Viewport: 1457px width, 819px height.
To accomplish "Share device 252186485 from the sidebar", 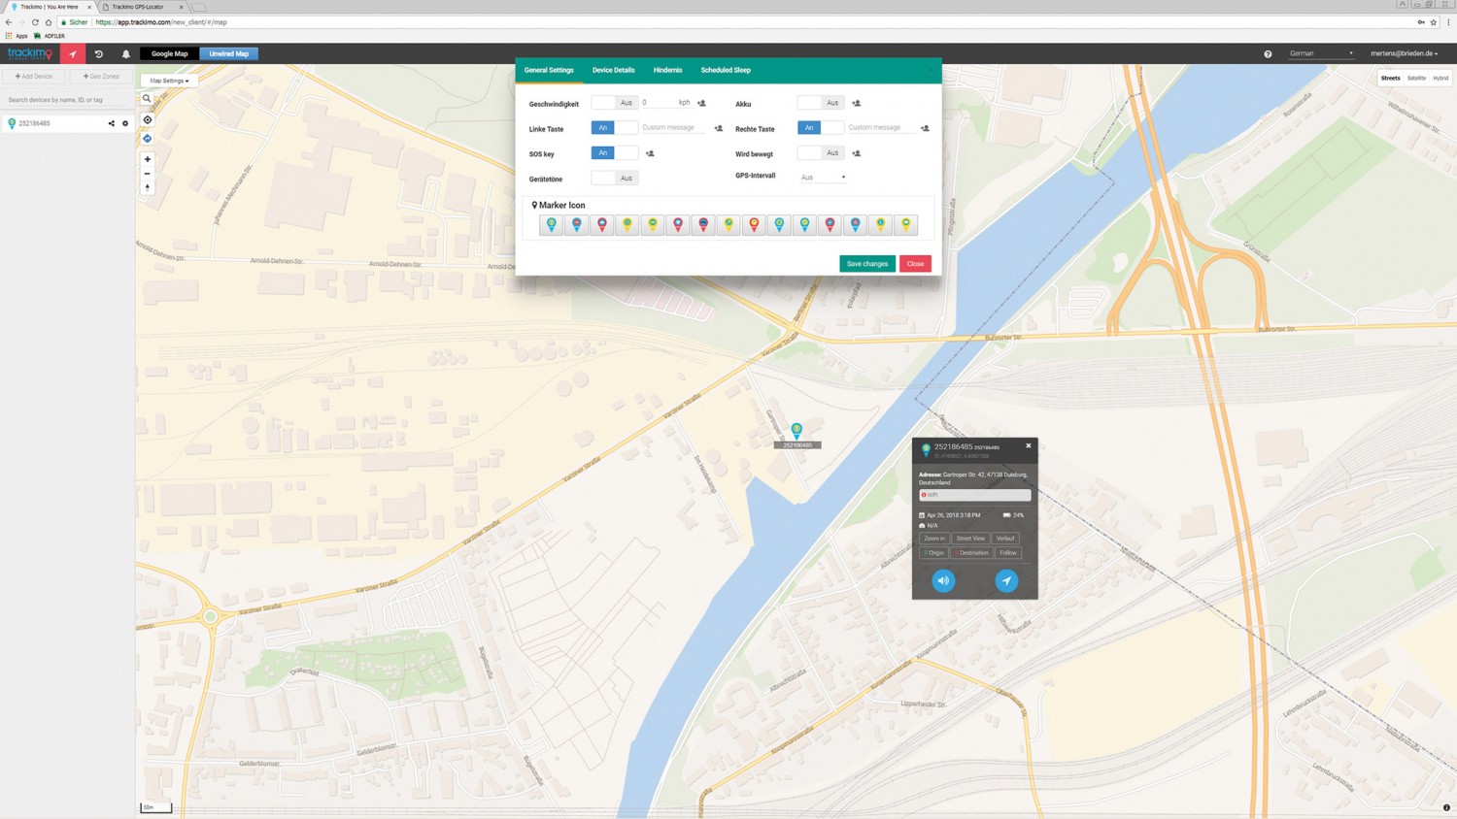I will (111, 123).
